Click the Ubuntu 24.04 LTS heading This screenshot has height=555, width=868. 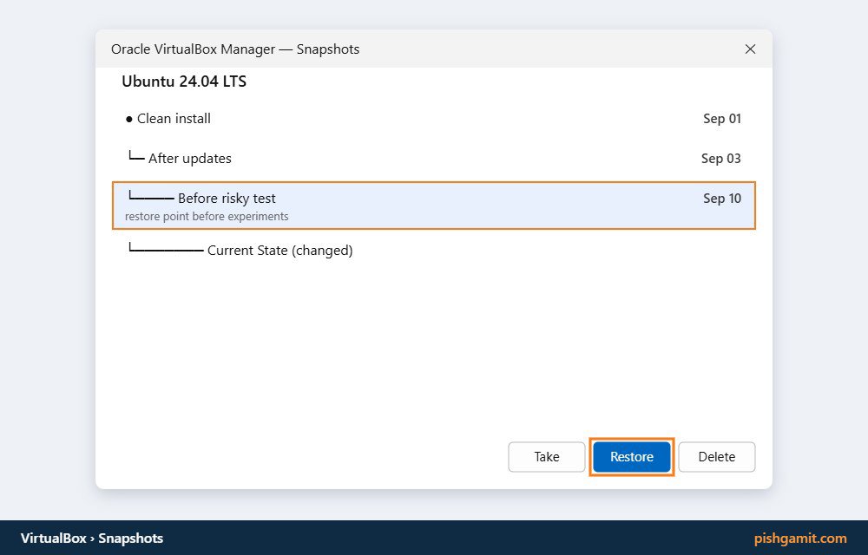pos(184,82)
